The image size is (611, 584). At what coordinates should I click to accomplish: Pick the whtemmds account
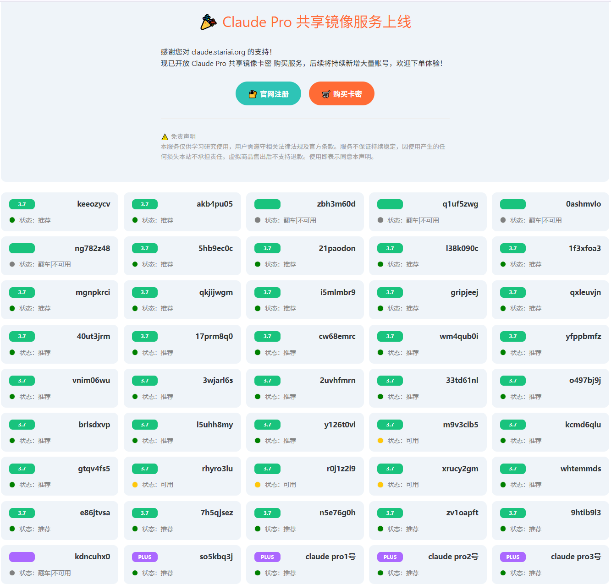point(550,476)
